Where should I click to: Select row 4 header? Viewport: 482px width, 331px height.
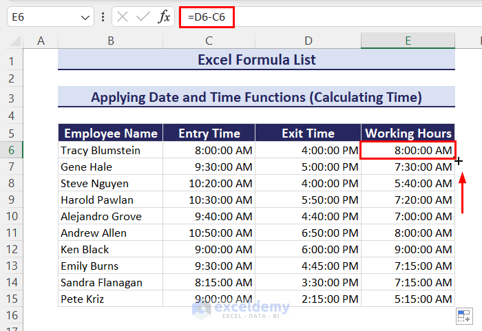click(12, 116)
